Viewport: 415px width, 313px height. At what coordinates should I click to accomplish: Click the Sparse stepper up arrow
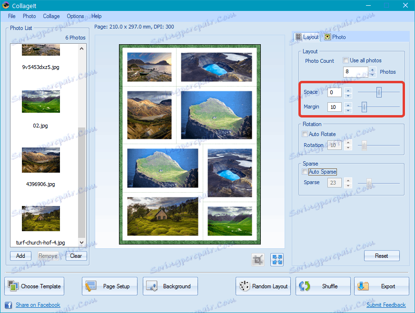click(348, 180)
